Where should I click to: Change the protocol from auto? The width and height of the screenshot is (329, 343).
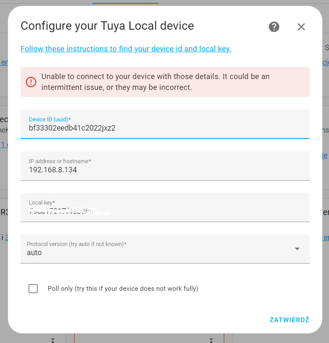(x=165, y=252)
